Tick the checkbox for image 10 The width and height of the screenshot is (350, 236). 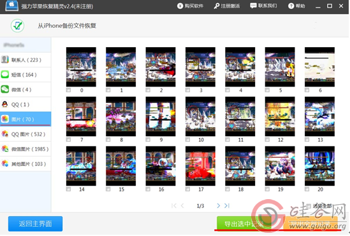click(x=187, y=139)
